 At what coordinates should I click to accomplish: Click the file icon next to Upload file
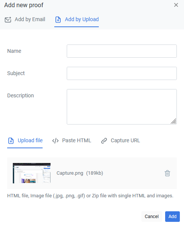click(11, 141)
